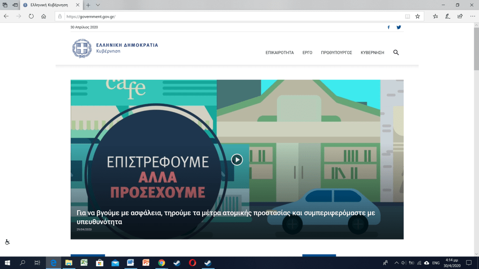Launch Google Chrome from the taskbar
Screen dimensions: 479x269
(x=161, y=263)
